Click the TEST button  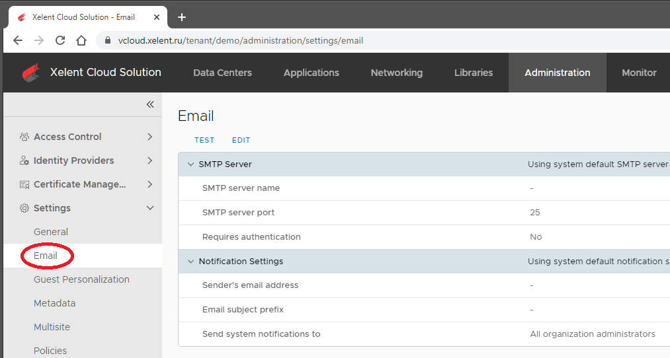(x=204, y=140)
